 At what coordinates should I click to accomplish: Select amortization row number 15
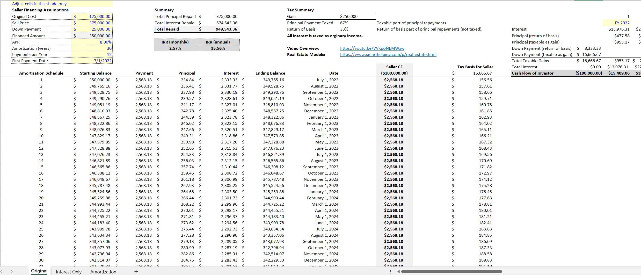point(41,167)
